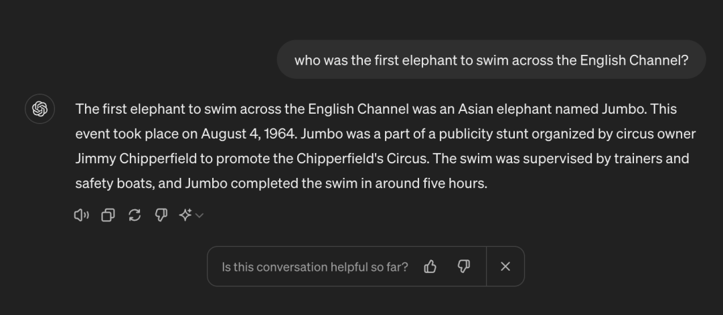This screenshot has height=315, width=723.
Task: Click the ChatGPT logo avatar
Action: 39,109
